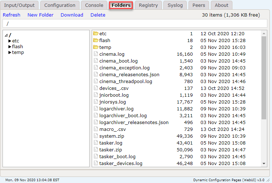272x183 pixels.
Task: Click the flash folder icon in file list
Action: tap(96, 40)
